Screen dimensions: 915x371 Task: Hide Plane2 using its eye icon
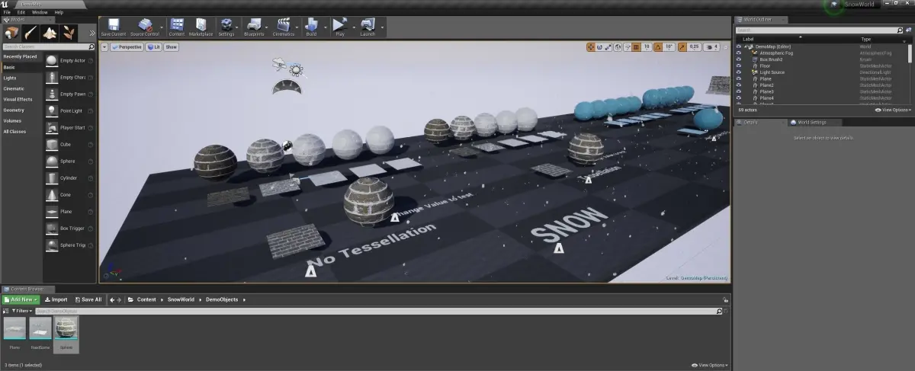(738, 85)
